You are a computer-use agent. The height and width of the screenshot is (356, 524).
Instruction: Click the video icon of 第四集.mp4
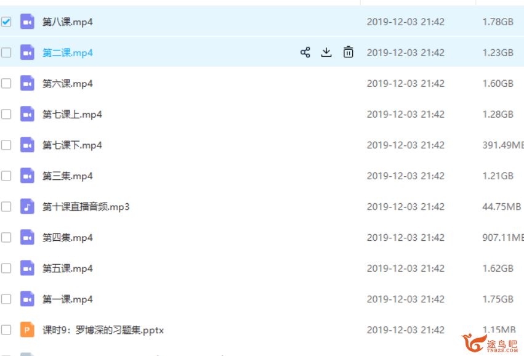point(27,237)
